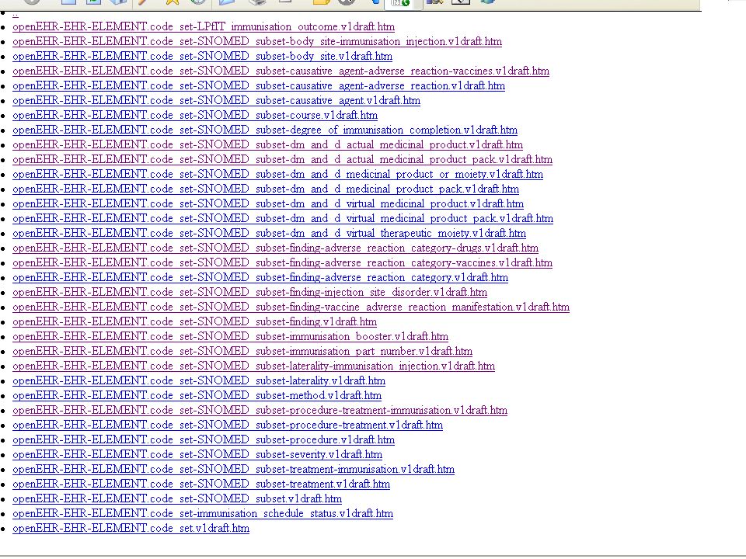Open SNOMED subset-body site.v1draft.htm link
This screenshot has height=559, width=746.
[x=203, y=56]
